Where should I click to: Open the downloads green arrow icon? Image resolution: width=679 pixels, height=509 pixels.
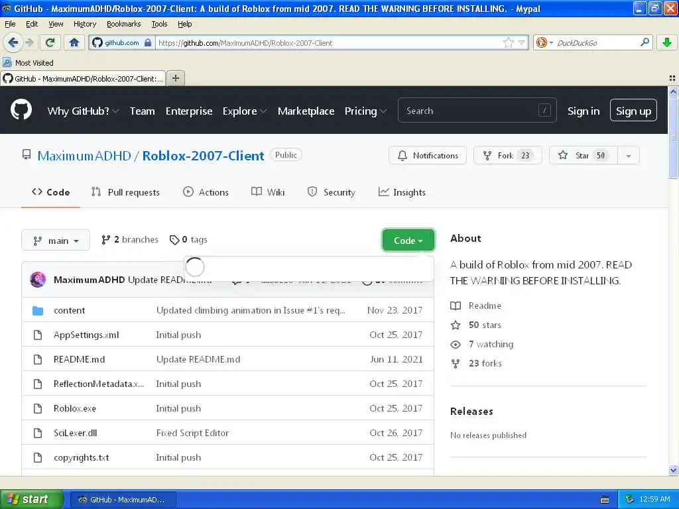(x=667, y=42)
